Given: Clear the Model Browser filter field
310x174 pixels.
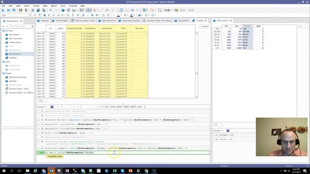Looking at the screenshot, I should click(x=32, y=26).
